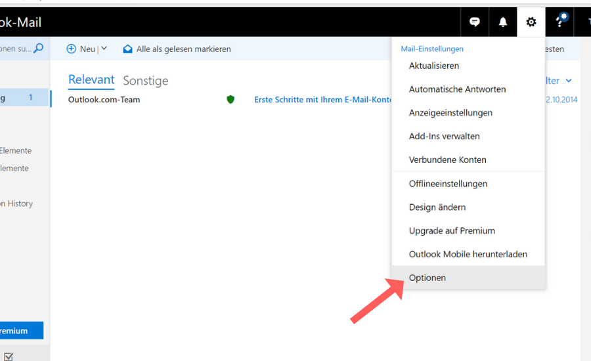The height and width of the screenshot is (361, 591).
Task: Close the settings menu via gear icon
Action: click(x=531, y=22)
